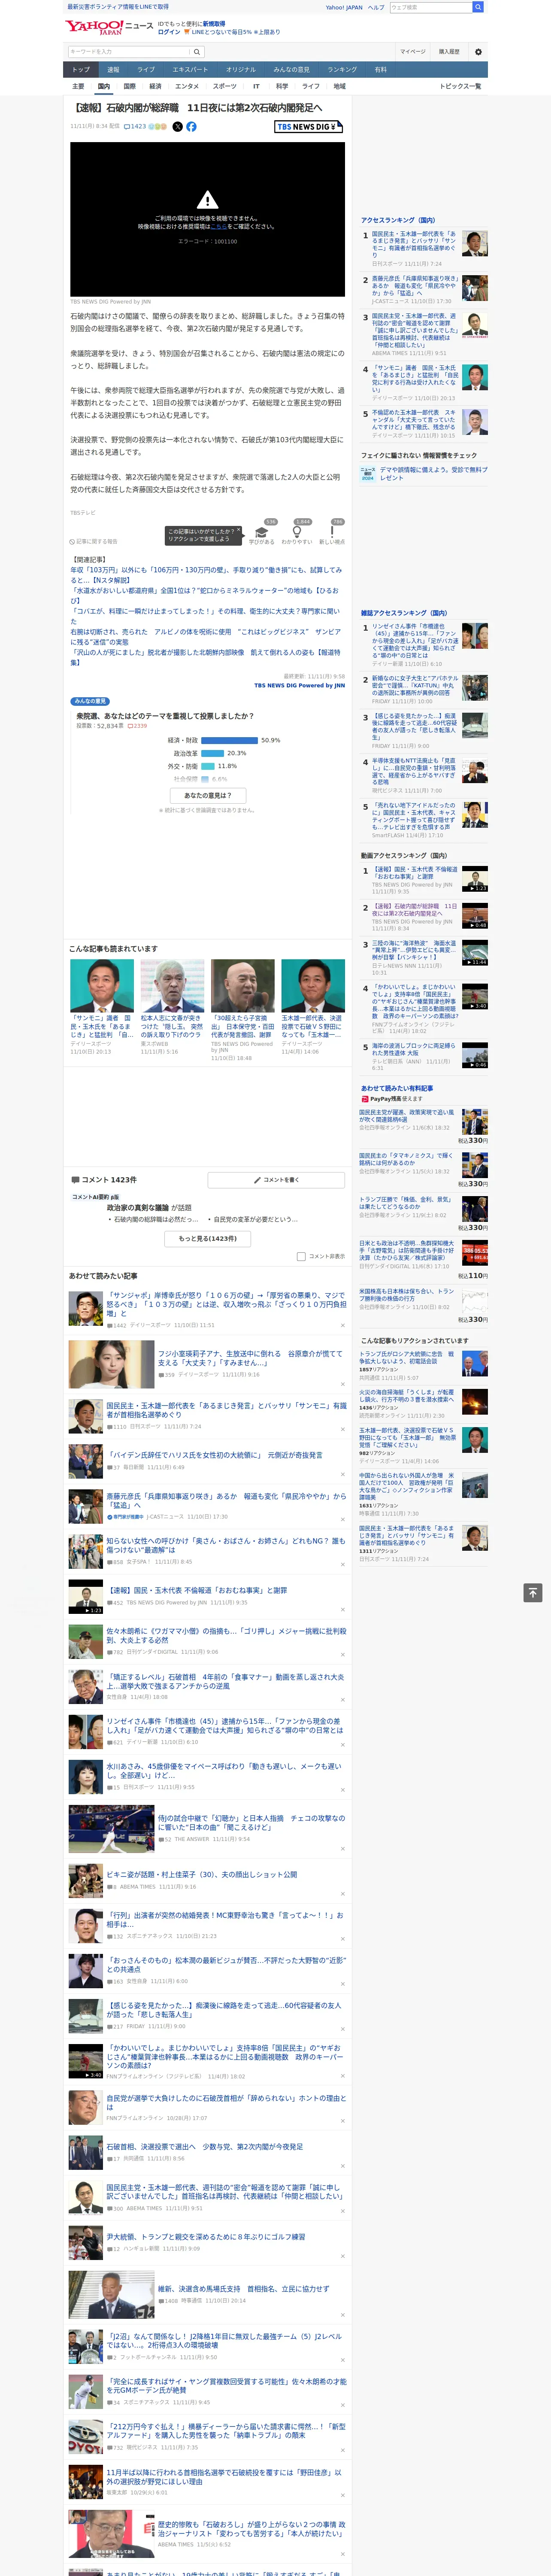
Task: Click the blue web search button at top
Action: (x=478, y=7)
